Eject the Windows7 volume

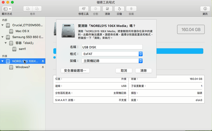point(43,67)
